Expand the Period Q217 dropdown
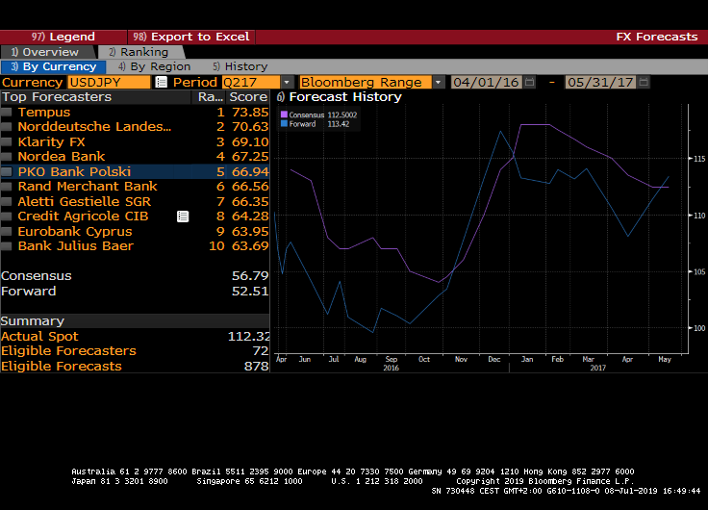Viewport: 708px width, 510px height. [287, 83]
